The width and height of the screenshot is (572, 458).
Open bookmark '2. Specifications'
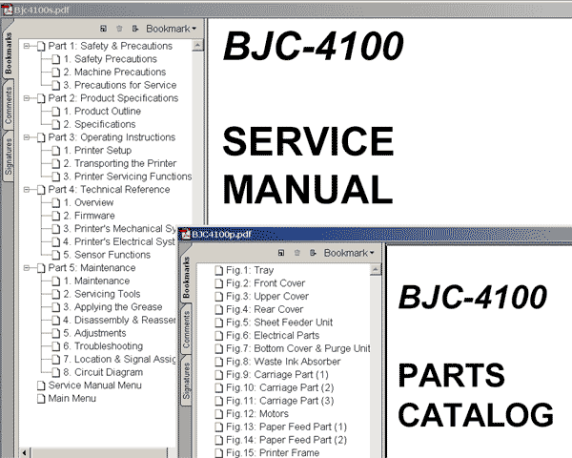click(99, 124)
